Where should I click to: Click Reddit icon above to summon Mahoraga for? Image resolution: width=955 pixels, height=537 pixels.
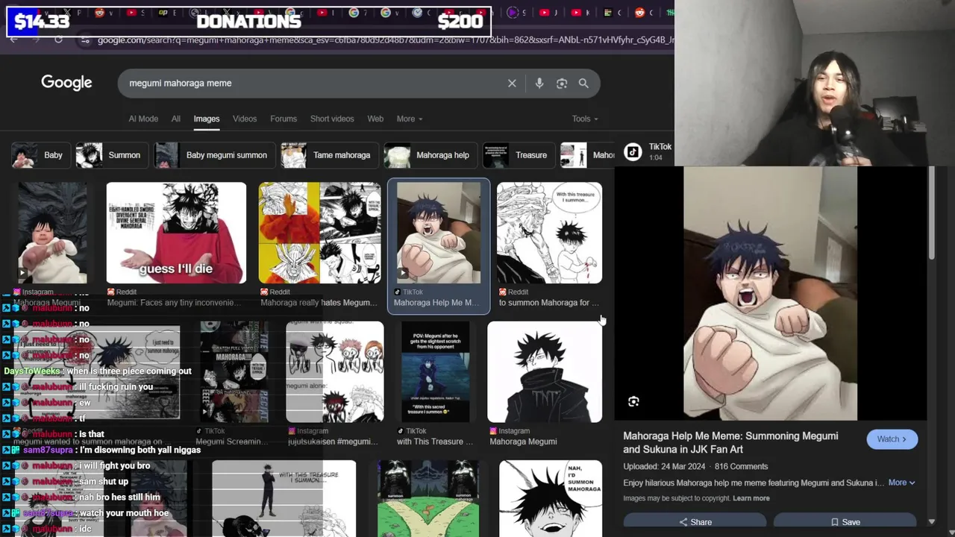502,292
